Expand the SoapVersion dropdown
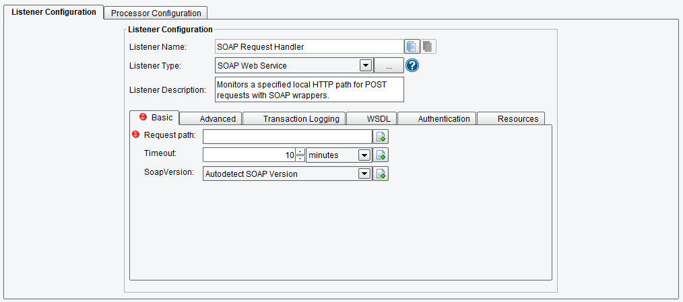This screenshot has width=683, height=302. [x=364, y=174]
